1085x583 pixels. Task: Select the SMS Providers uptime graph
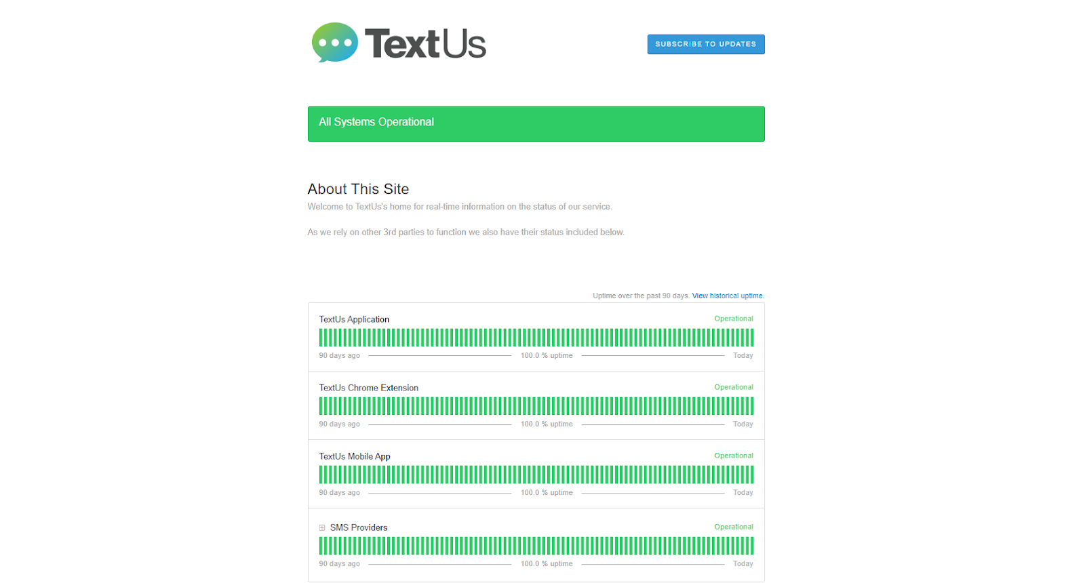point(536,545)
